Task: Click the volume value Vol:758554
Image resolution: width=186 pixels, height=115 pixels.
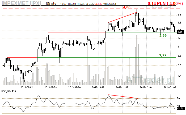Action: click(x=109, y=4)
